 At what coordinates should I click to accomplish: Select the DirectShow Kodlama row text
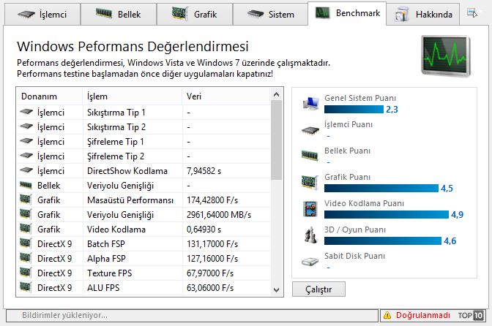click(x=127, y=171)
